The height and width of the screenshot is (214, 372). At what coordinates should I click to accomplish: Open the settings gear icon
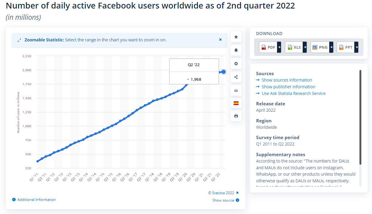[236, 64]
